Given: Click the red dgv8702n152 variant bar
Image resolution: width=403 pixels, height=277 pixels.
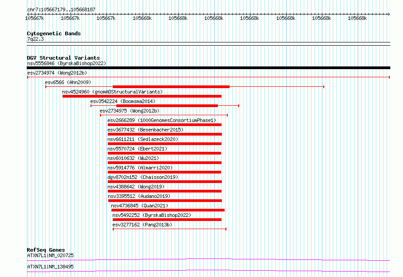Looking at the screenshot, I should point(165,182).
